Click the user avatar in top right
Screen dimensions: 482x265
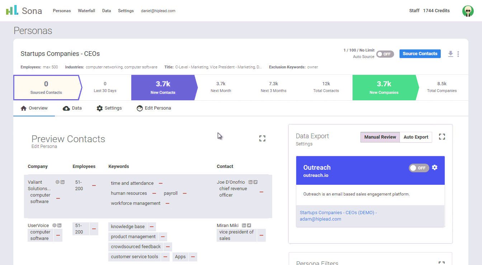point(468,11)
